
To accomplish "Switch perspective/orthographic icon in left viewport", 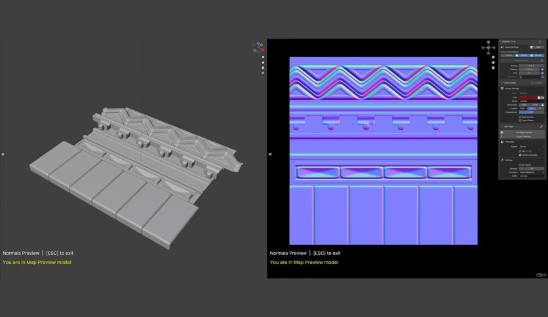I will 263,73.
